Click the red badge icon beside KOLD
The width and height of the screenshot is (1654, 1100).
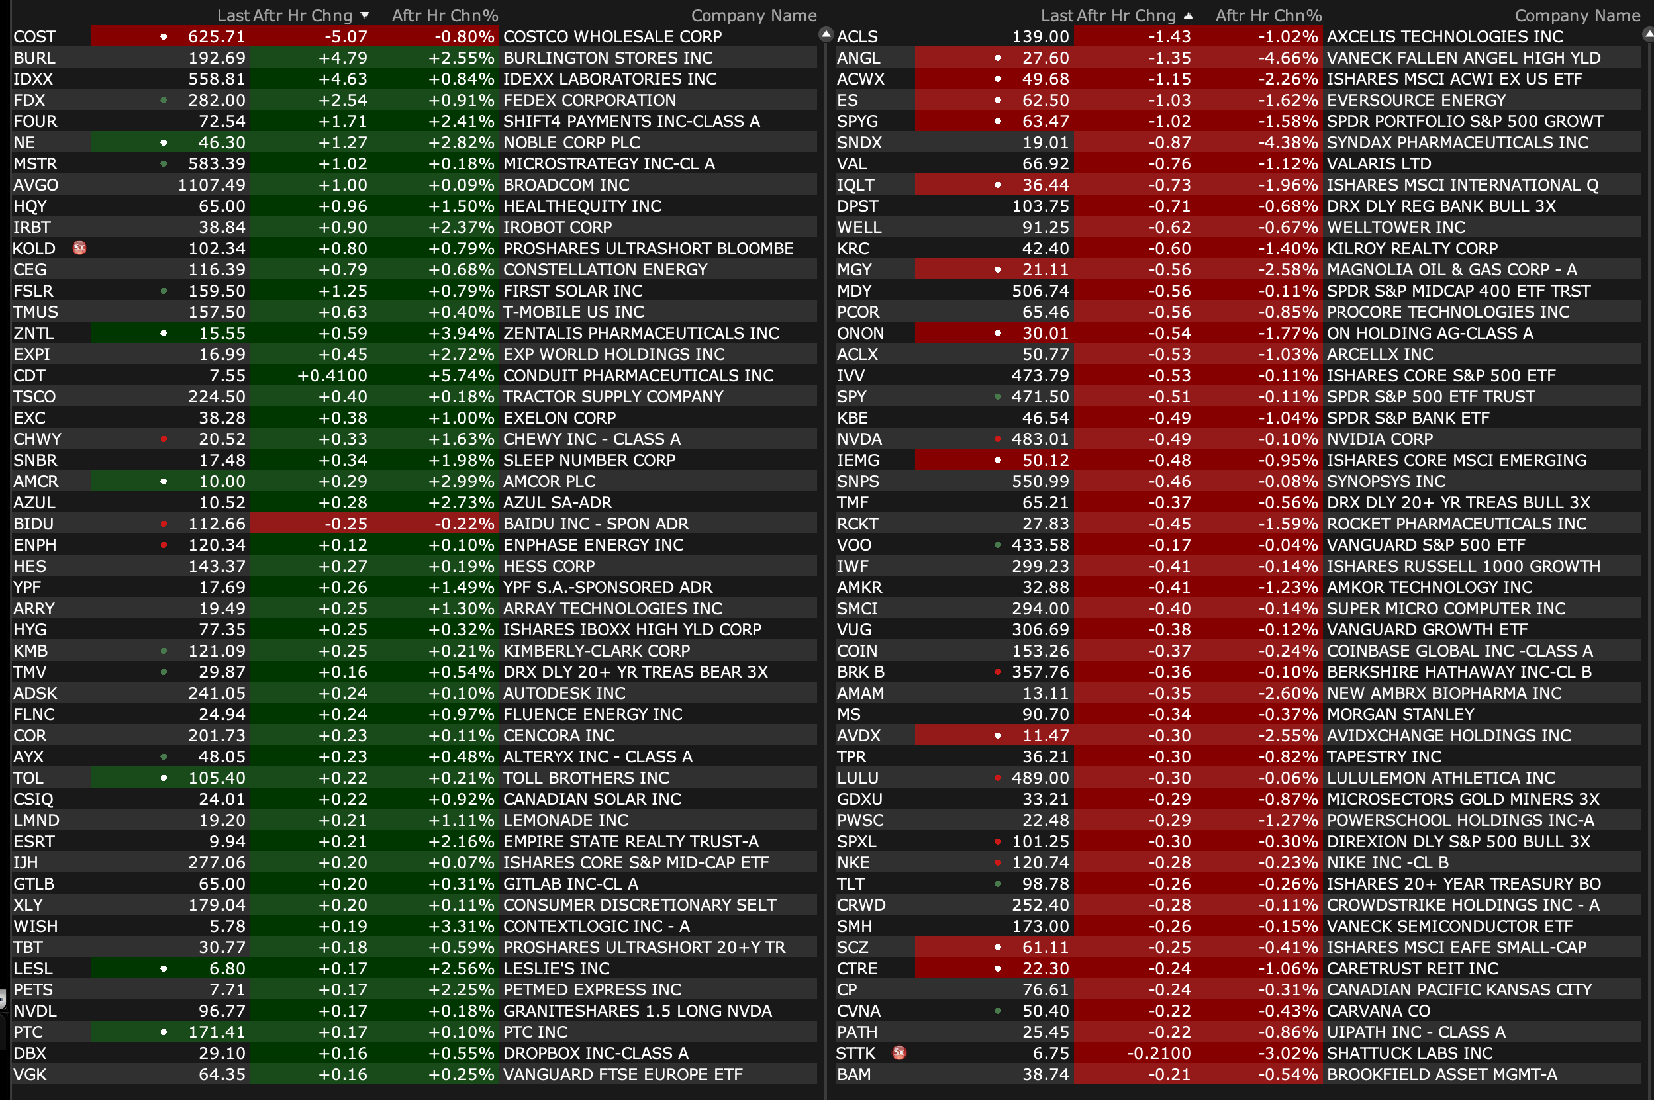point(79,248)
